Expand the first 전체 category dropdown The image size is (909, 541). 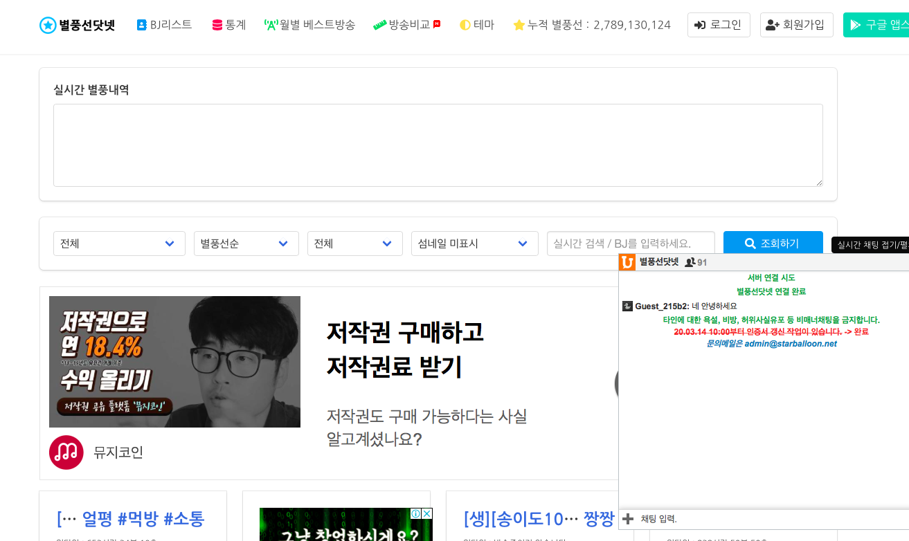119,244
